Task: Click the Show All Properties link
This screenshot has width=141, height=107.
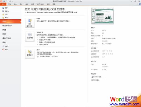Action: [x=95, y=80]
